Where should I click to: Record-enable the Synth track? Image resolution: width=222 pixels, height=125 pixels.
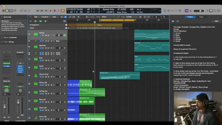(x=51, y=69)
